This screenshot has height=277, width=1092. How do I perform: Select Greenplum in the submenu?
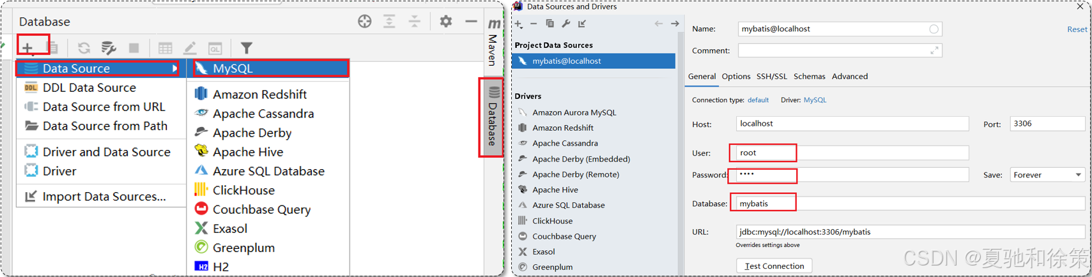(x=269, y=248)
